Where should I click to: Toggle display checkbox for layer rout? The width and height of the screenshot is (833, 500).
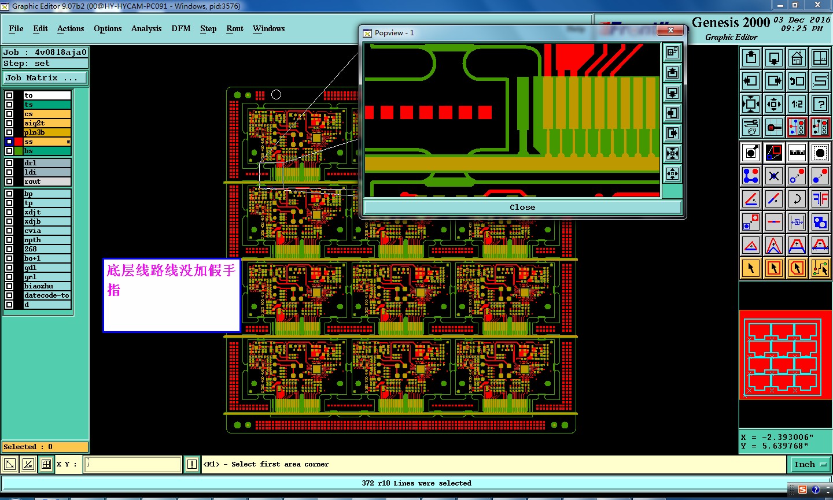point(9,182)
